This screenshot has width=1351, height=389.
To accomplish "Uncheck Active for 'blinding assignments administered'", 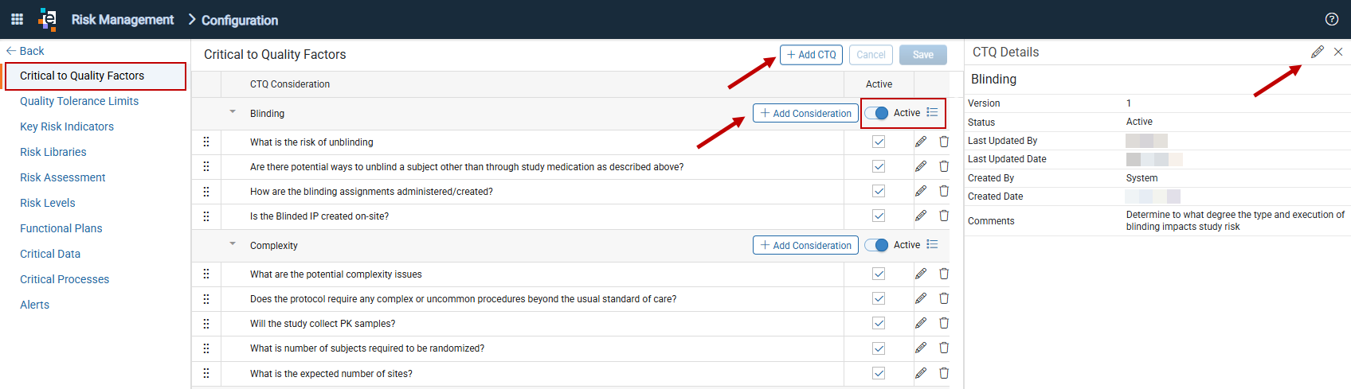I will [879, 191].
